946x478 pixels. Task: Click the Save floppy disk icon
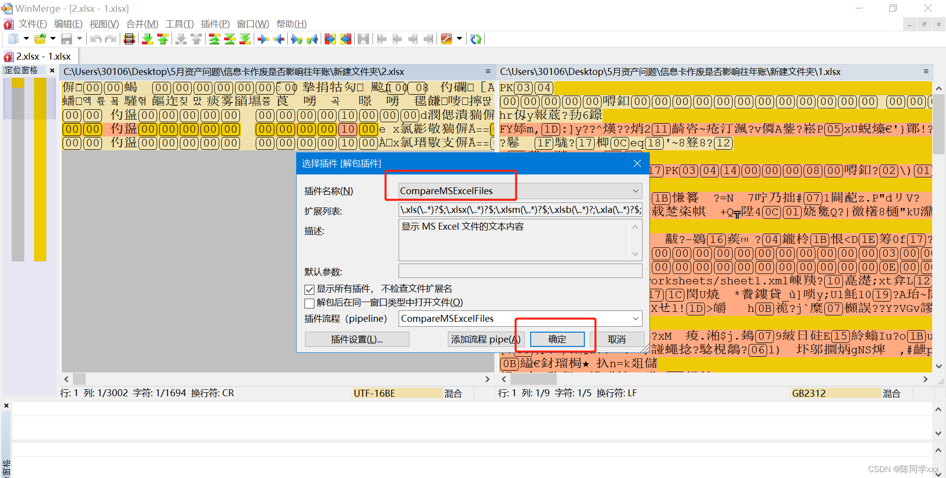point(67,39)
